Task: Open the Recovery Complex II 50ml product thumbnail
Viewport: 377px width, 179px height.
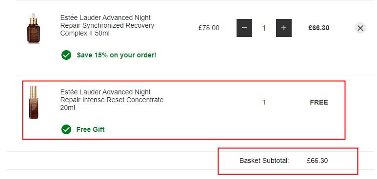Action: pyautogui.click(x=34, y=28)
